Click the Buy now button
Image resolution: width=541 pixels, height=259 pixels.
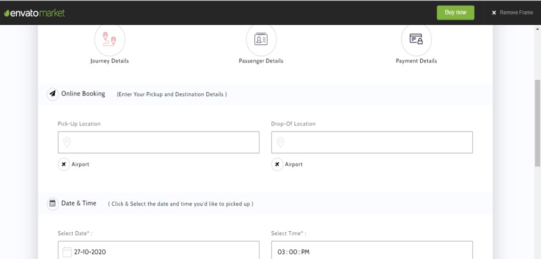pos(455,13)
